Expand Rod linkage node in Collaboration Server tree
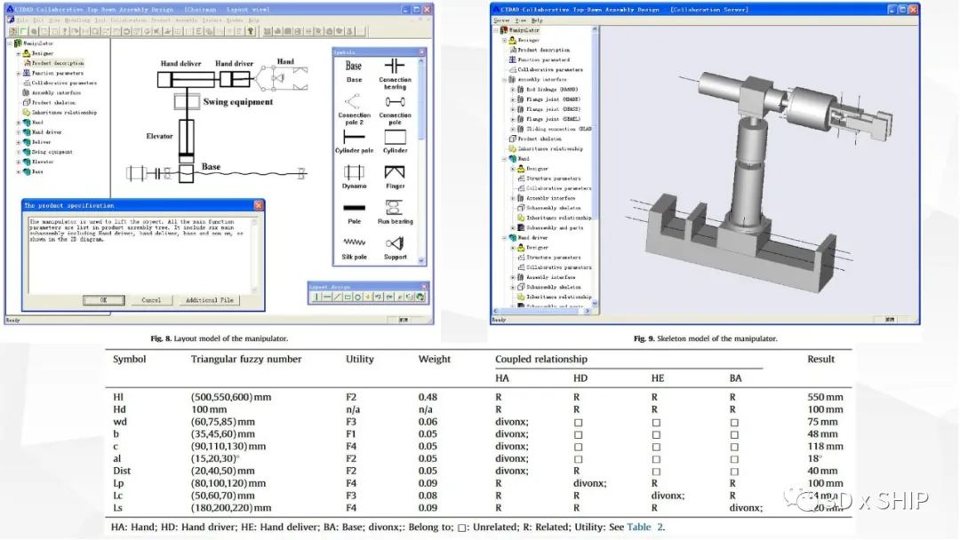Screen dimensions: 960x540 [x=513, y=90]
